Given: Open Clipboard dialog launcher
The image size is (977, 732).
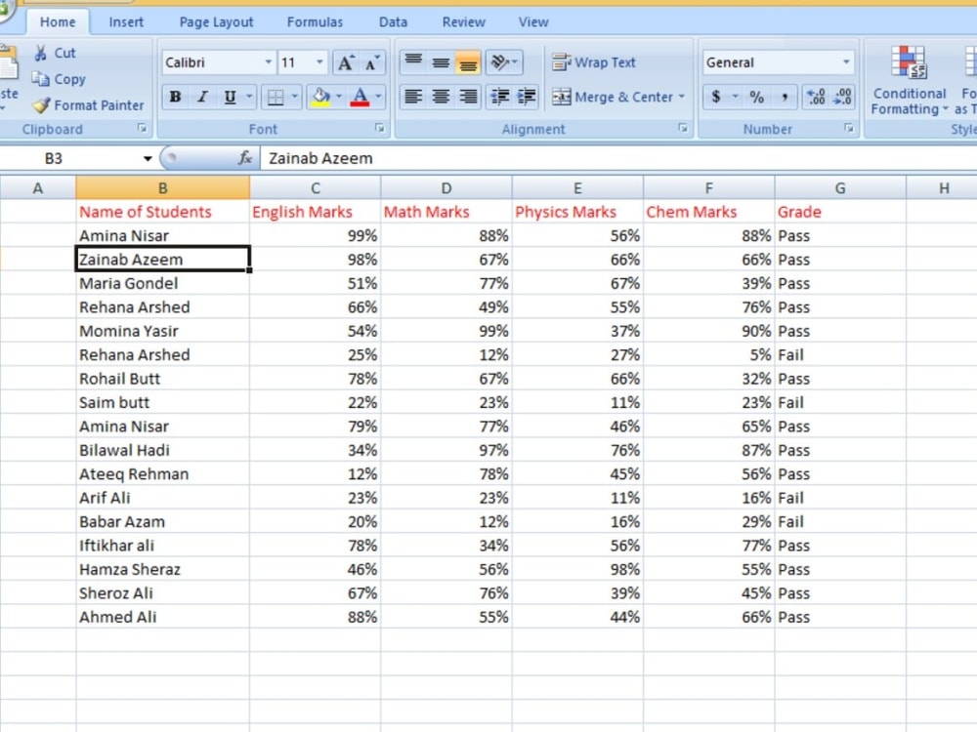Looking at the screenshot, I should point(142,128).
